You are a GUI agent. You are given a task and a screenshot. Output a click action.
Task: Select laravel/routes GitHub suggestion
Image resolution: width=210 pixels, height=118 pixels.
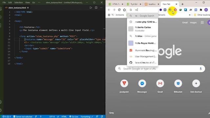142,63
